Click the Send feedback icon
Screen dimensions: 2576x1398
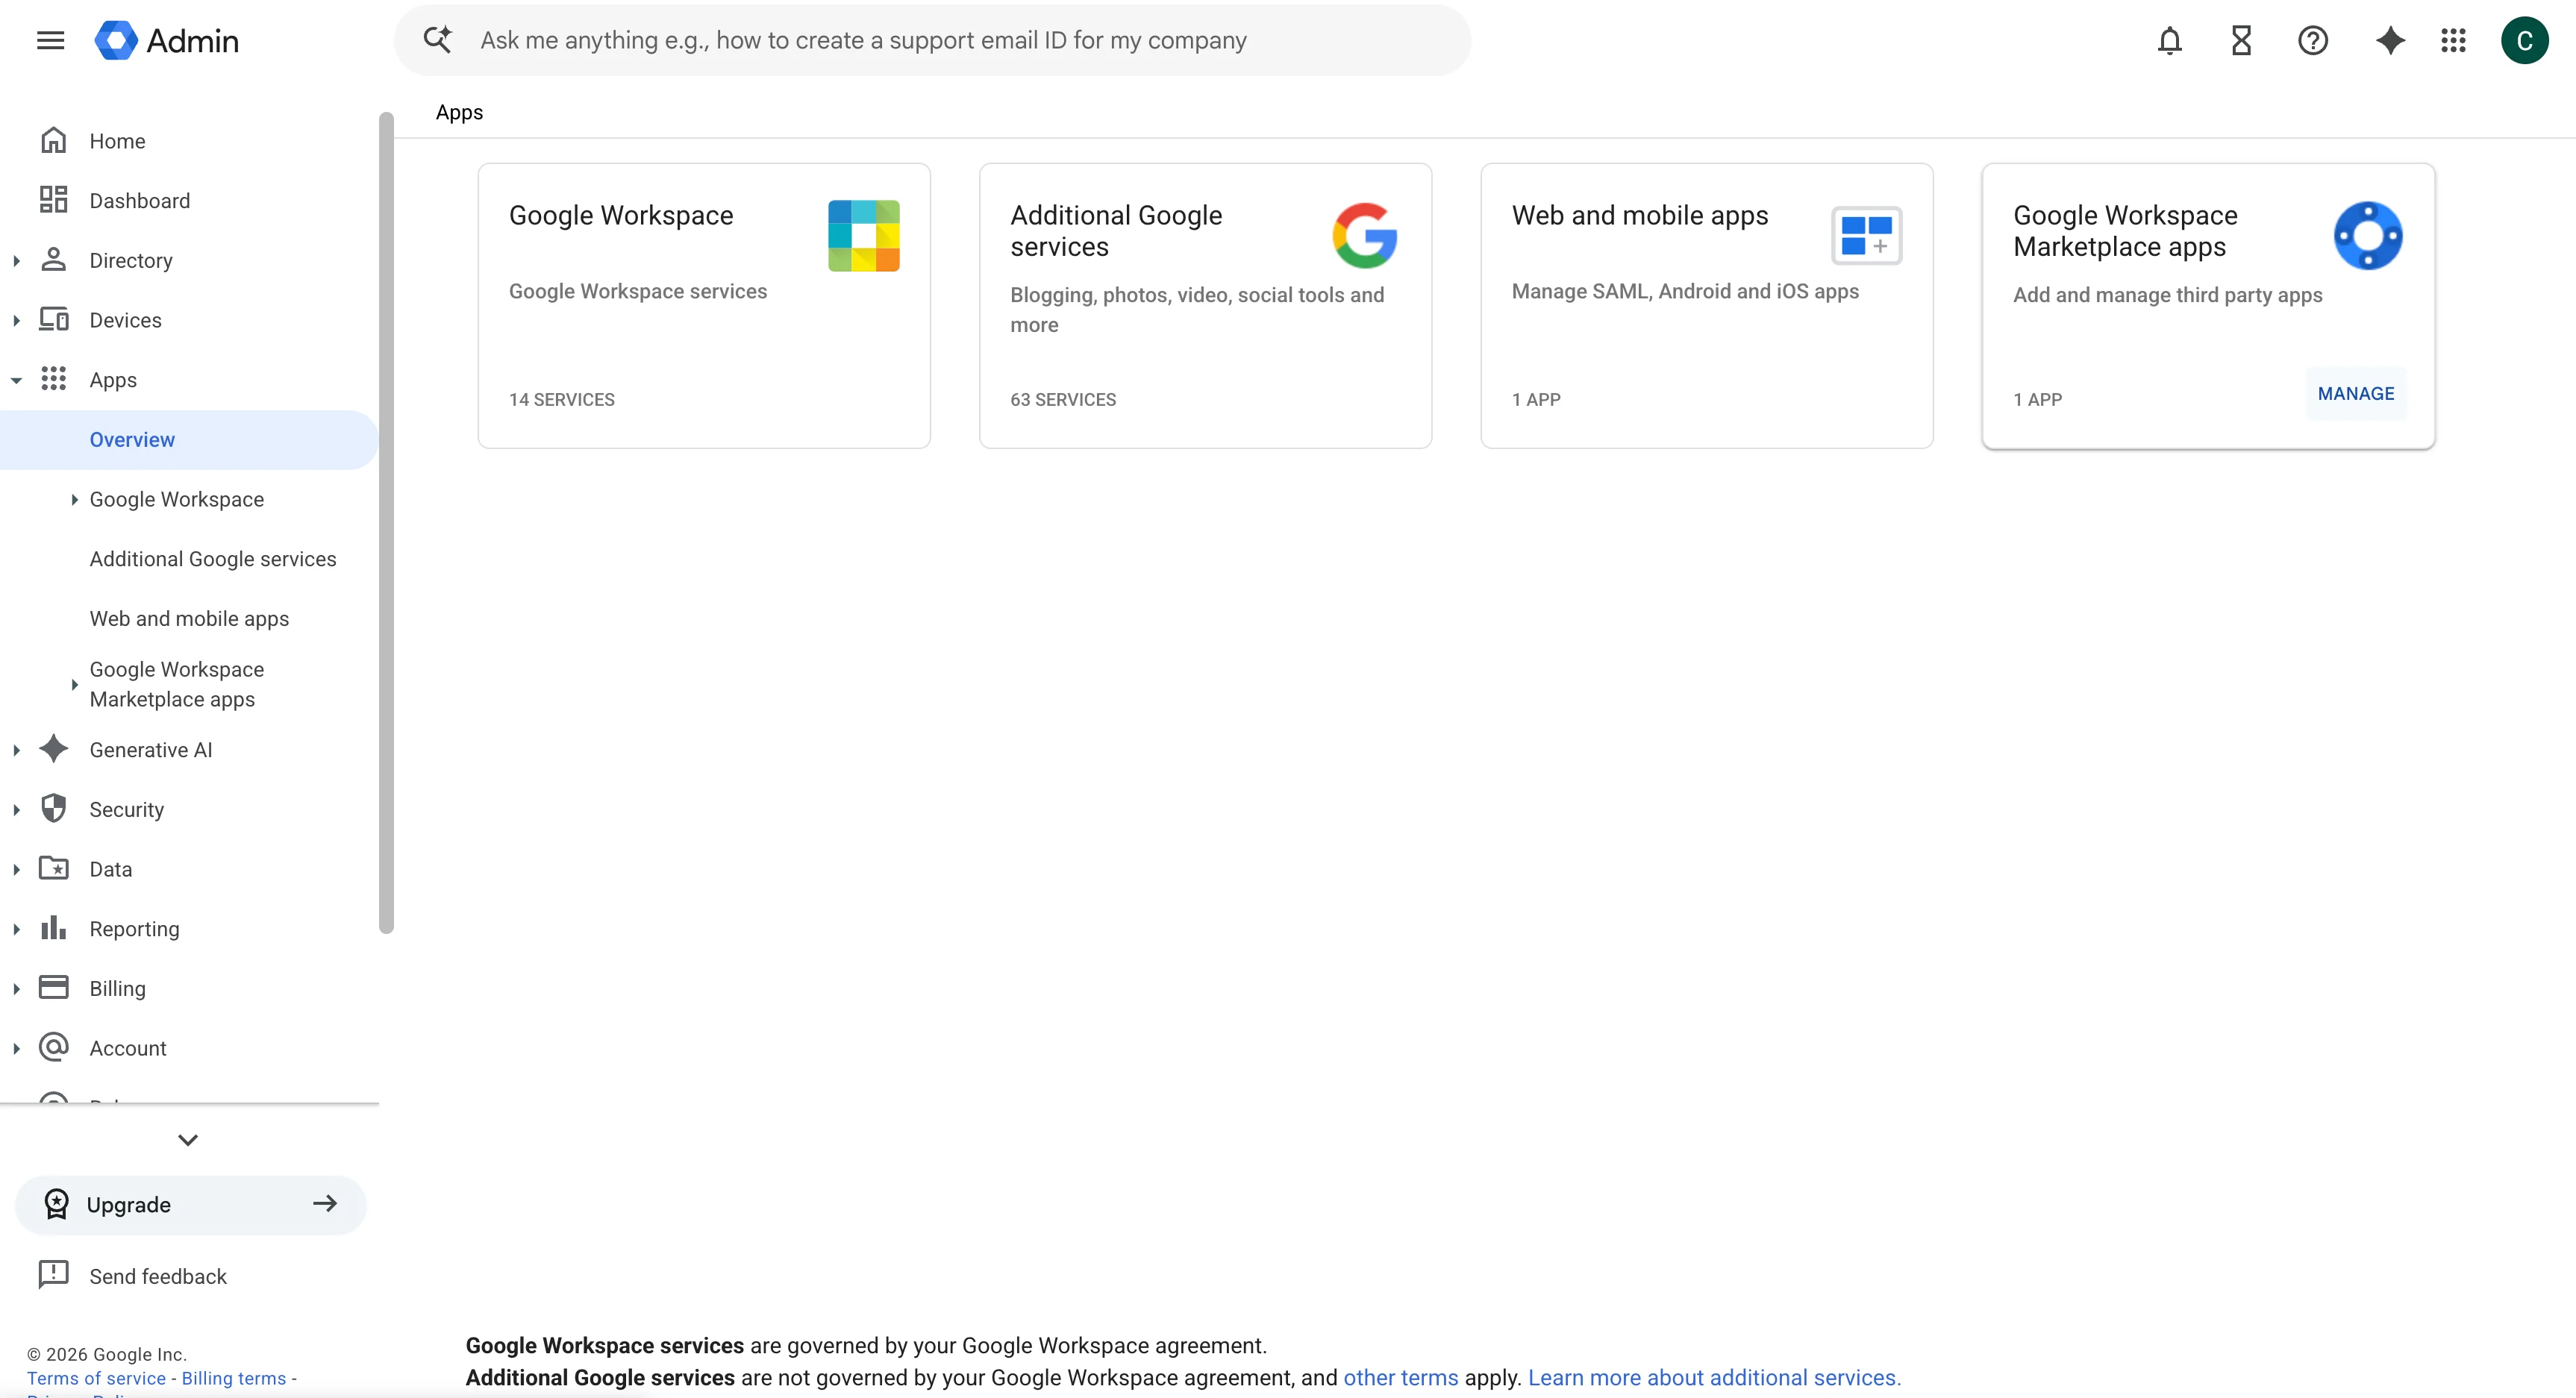pyautogui.click(x=53, y=1275)
